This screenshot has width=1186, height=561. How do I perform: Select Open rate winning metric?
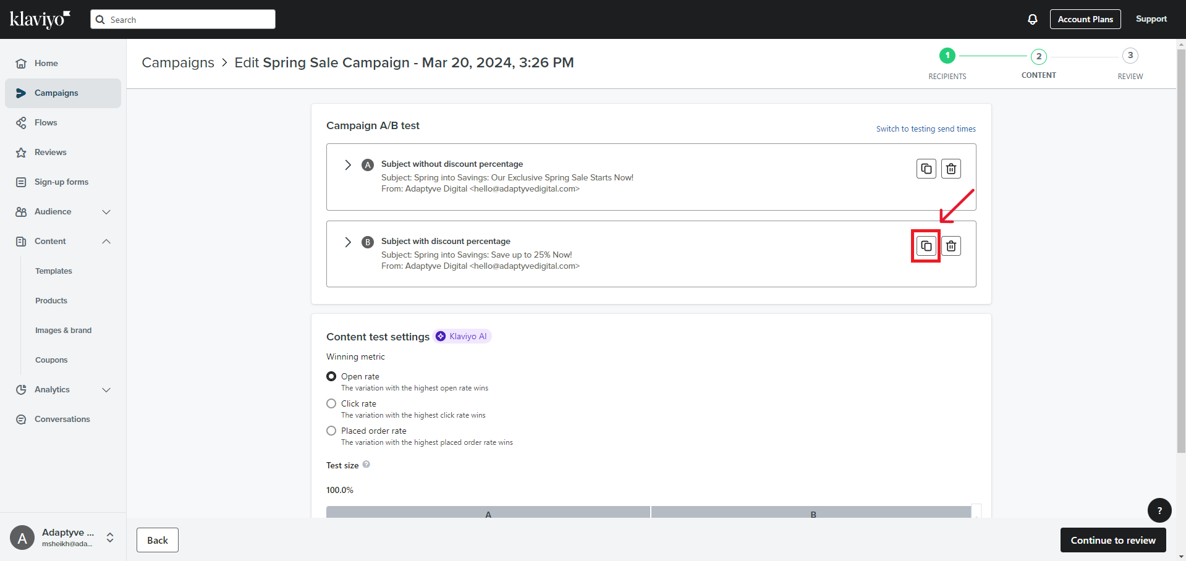tap(331, 376)
